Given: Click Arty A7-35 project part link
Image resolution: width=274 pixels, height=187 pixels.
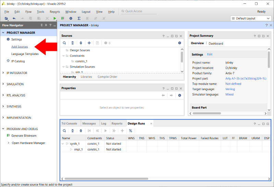Looking at the screenshot, I should click(246, 78).
